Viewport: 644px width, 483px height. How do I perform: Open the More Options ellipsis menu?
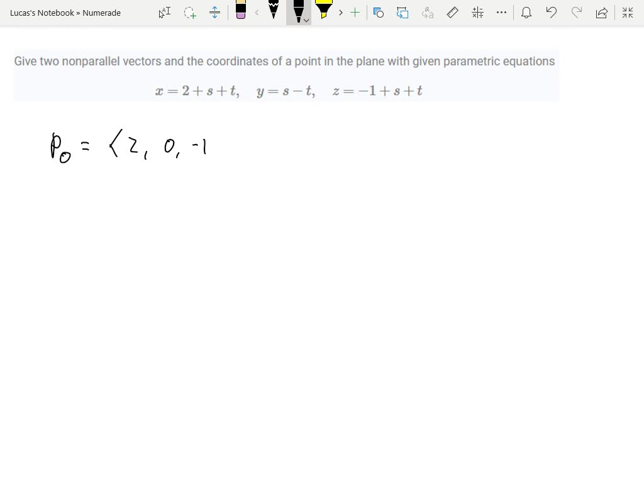coord(501,12)
